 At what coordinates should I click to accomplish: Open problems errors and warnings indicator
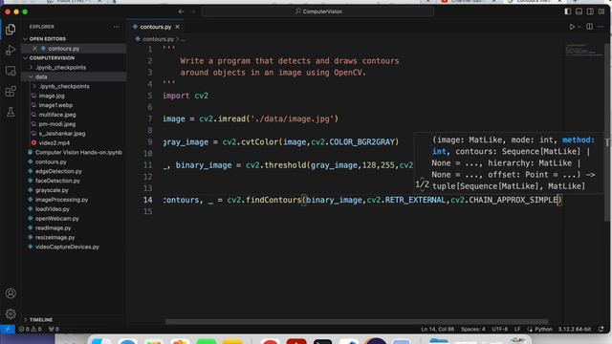(x=30, y=329)
